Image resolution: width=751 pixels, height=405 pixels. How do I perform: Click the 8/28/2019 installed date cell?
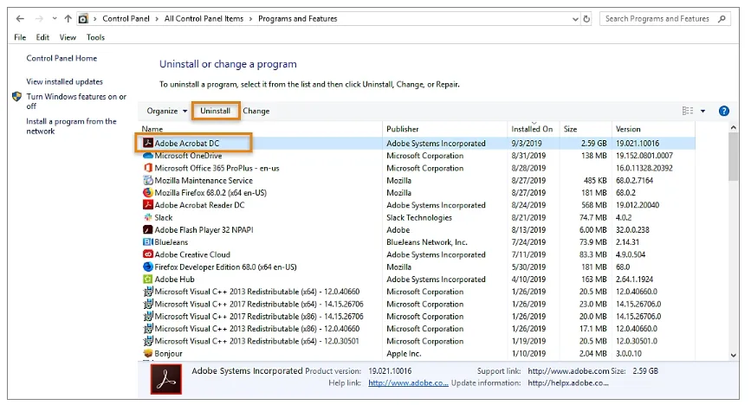click(528, 168)
